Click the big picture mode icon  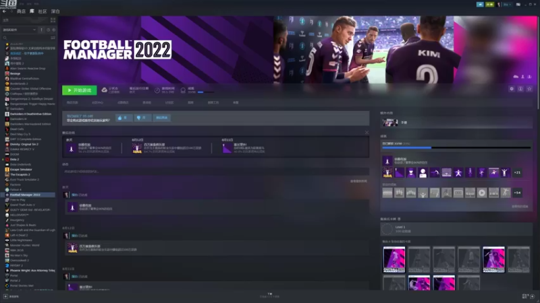(518, 5)
